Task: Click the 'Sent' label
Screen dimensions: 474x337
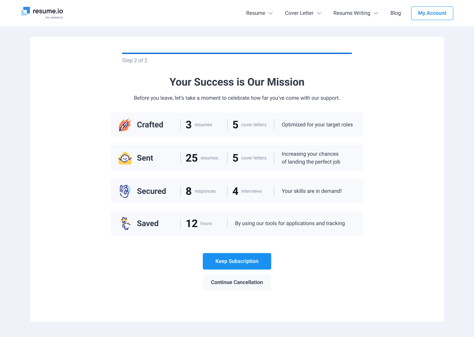Action: pos(145,158)
